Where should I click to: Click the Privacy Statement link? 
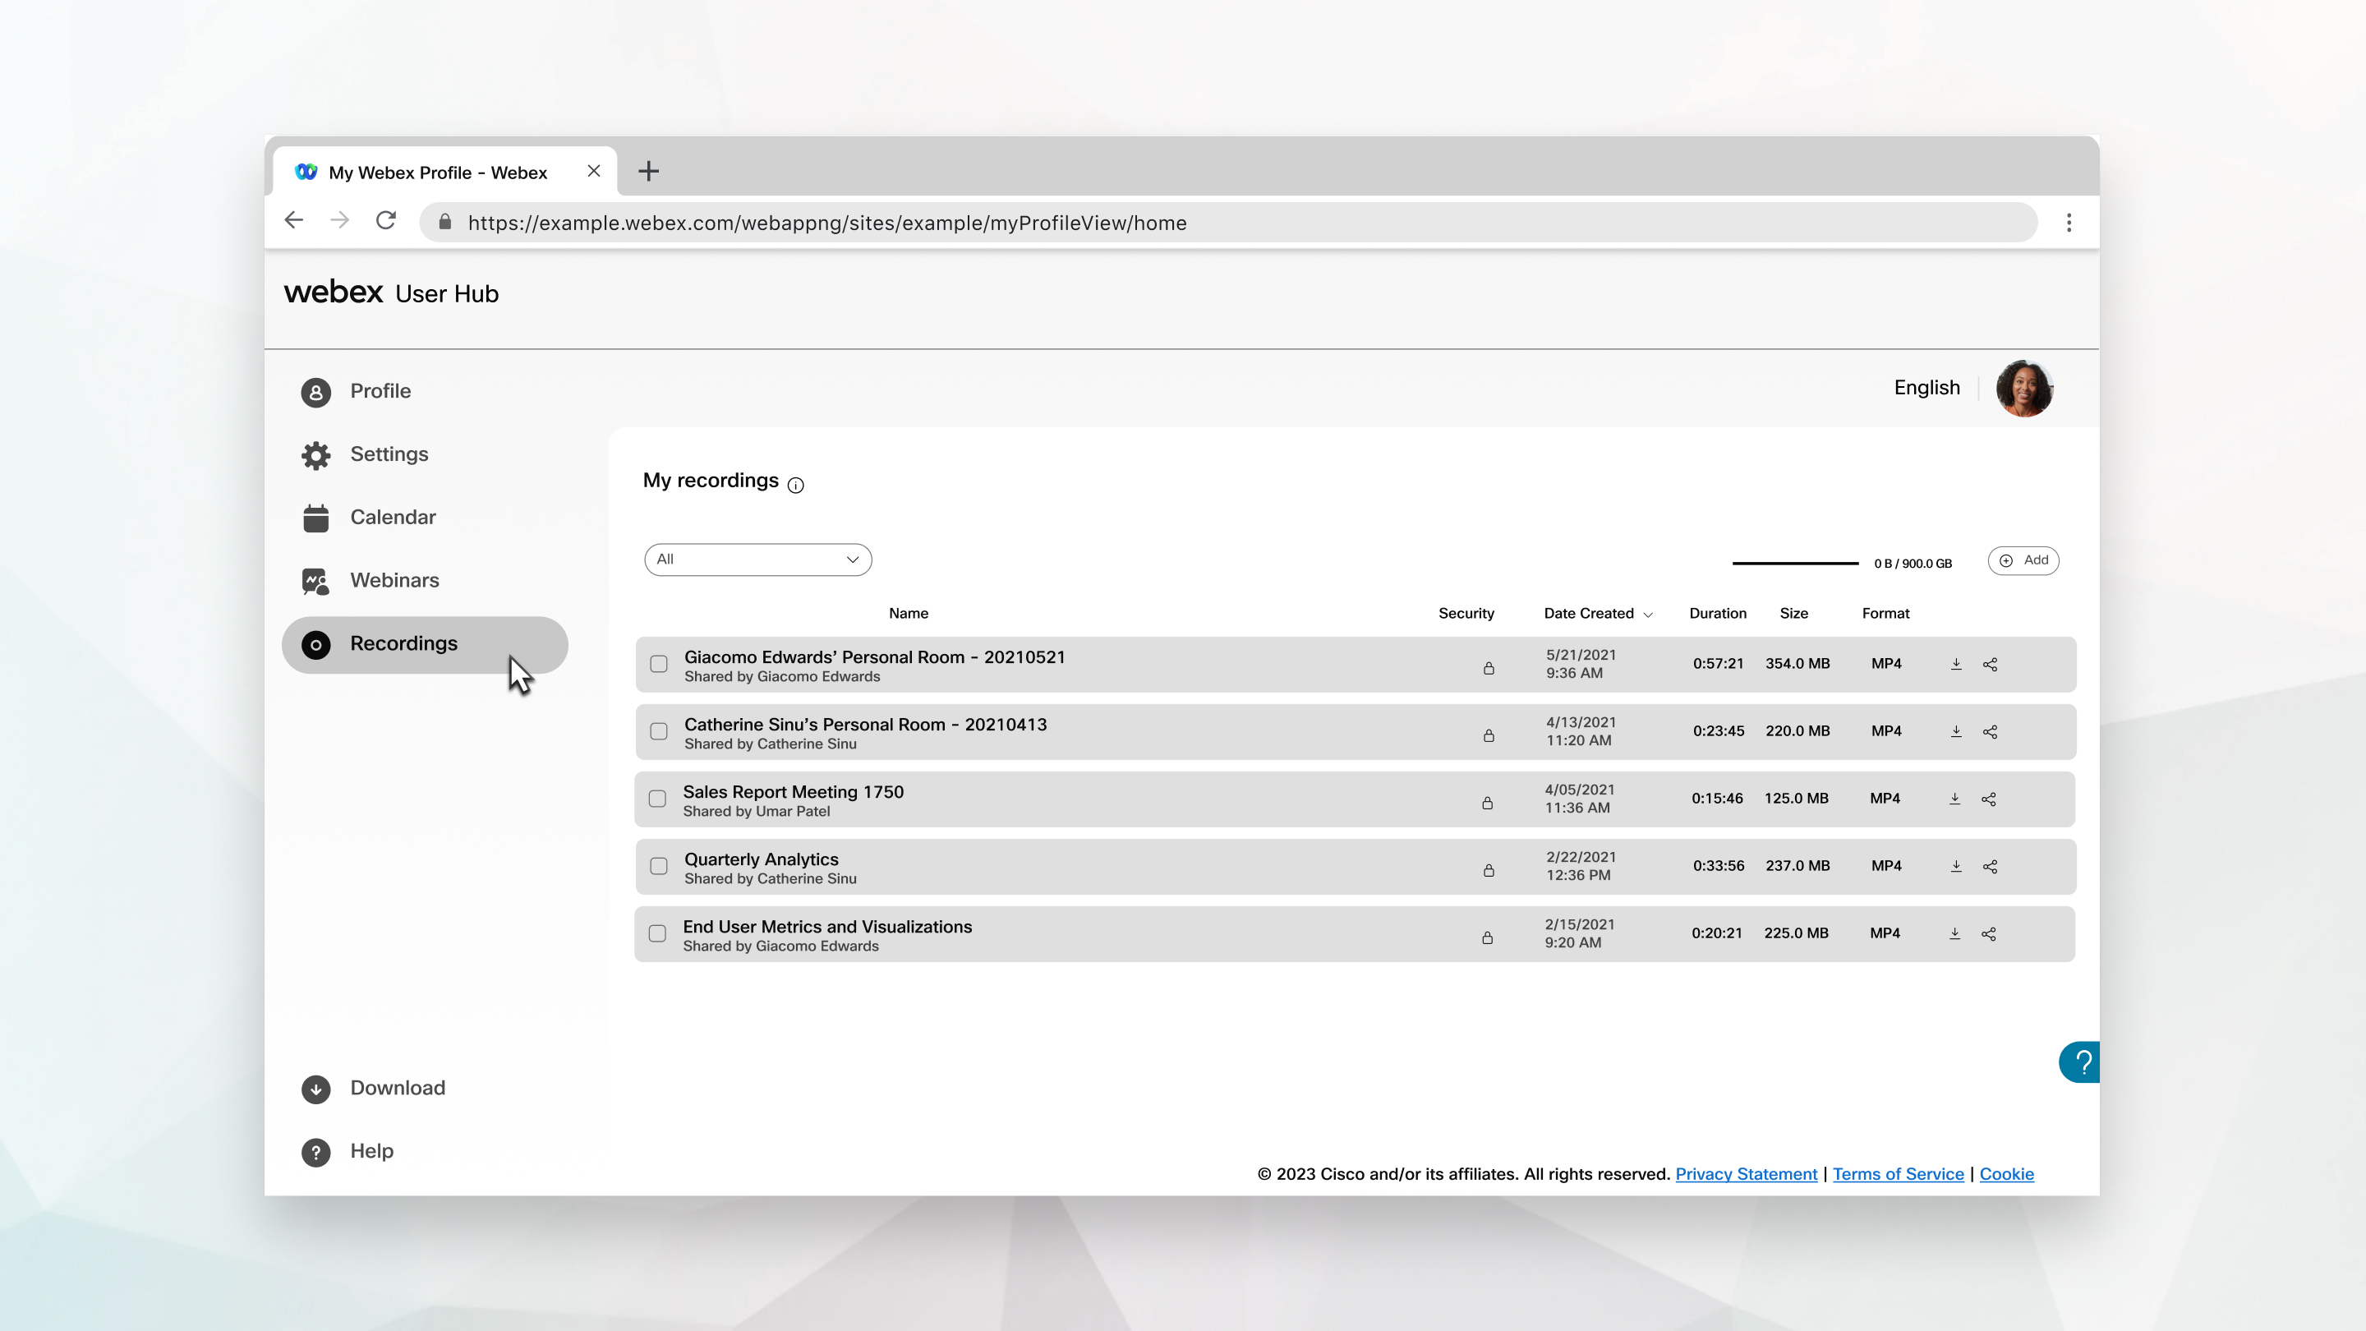tap(1747, 1173)
